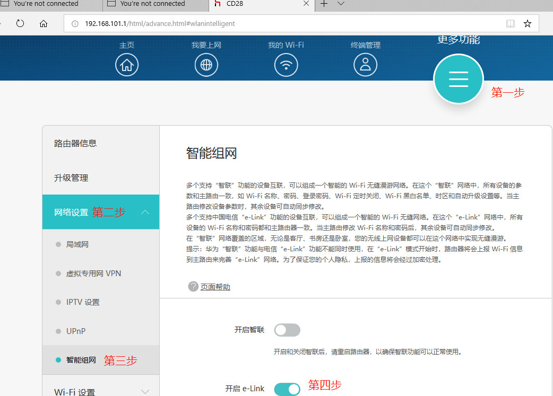This screenshot has height=396, width=553.
Task: Click the address bar showing 192.168.101.1
Action: pyautogui.click(x=133, y=23)
